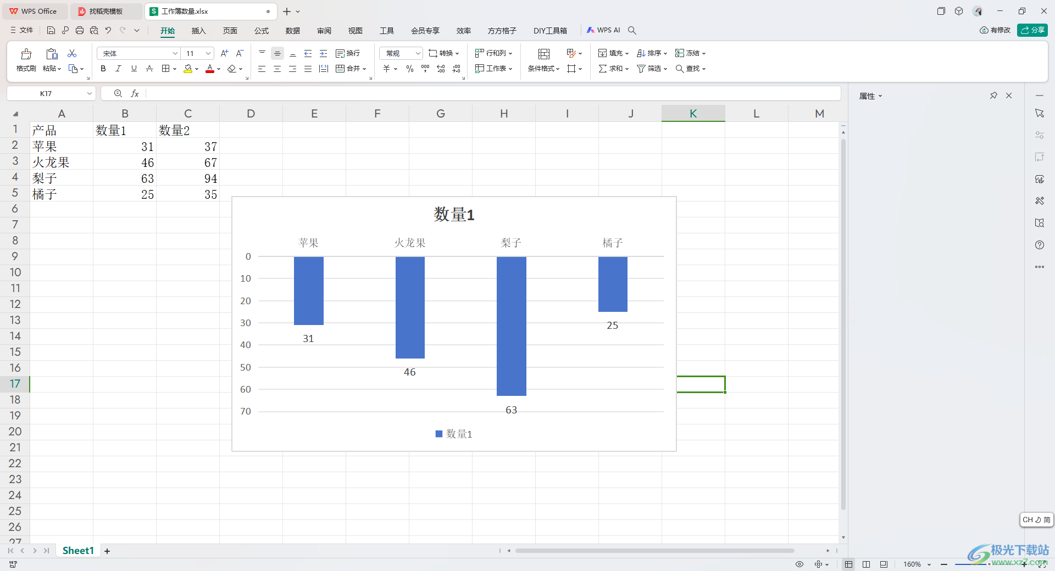Click the Print Preview icon
This screenshot has height=571, width=1055.
(94, 30)
